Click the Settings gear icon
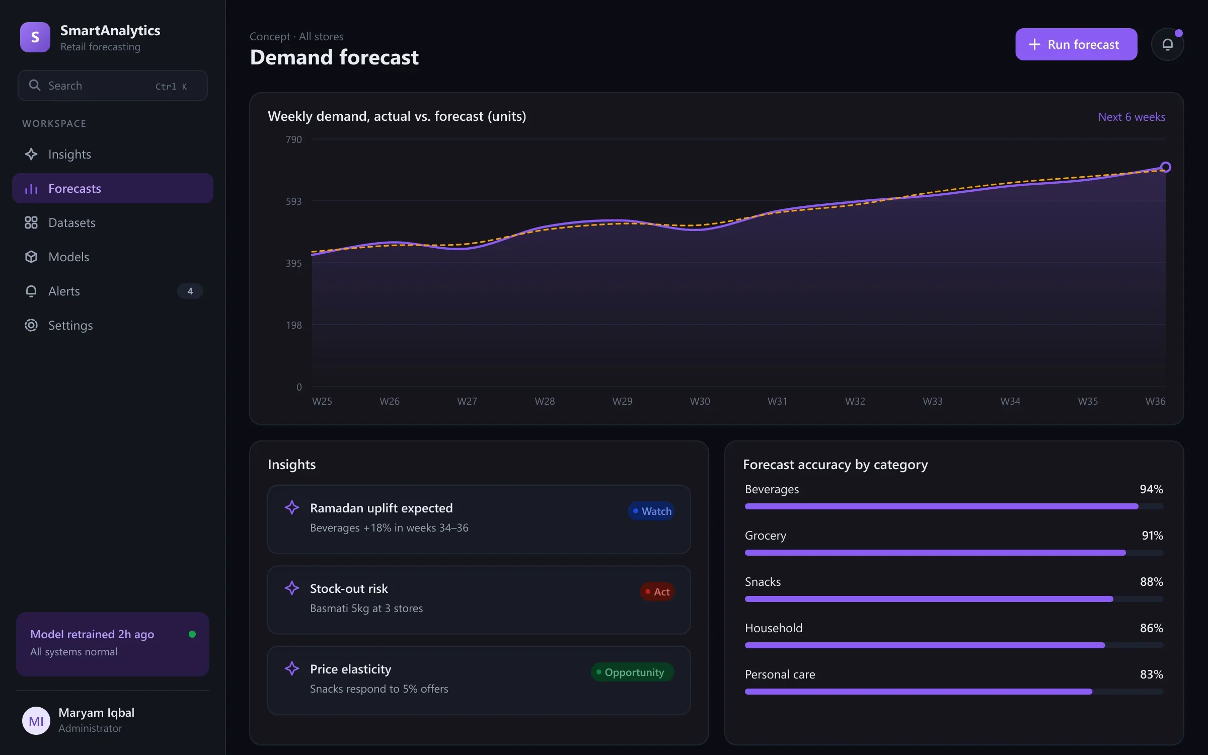Screen dimensions: 1208x755 (x=31, y=325)
